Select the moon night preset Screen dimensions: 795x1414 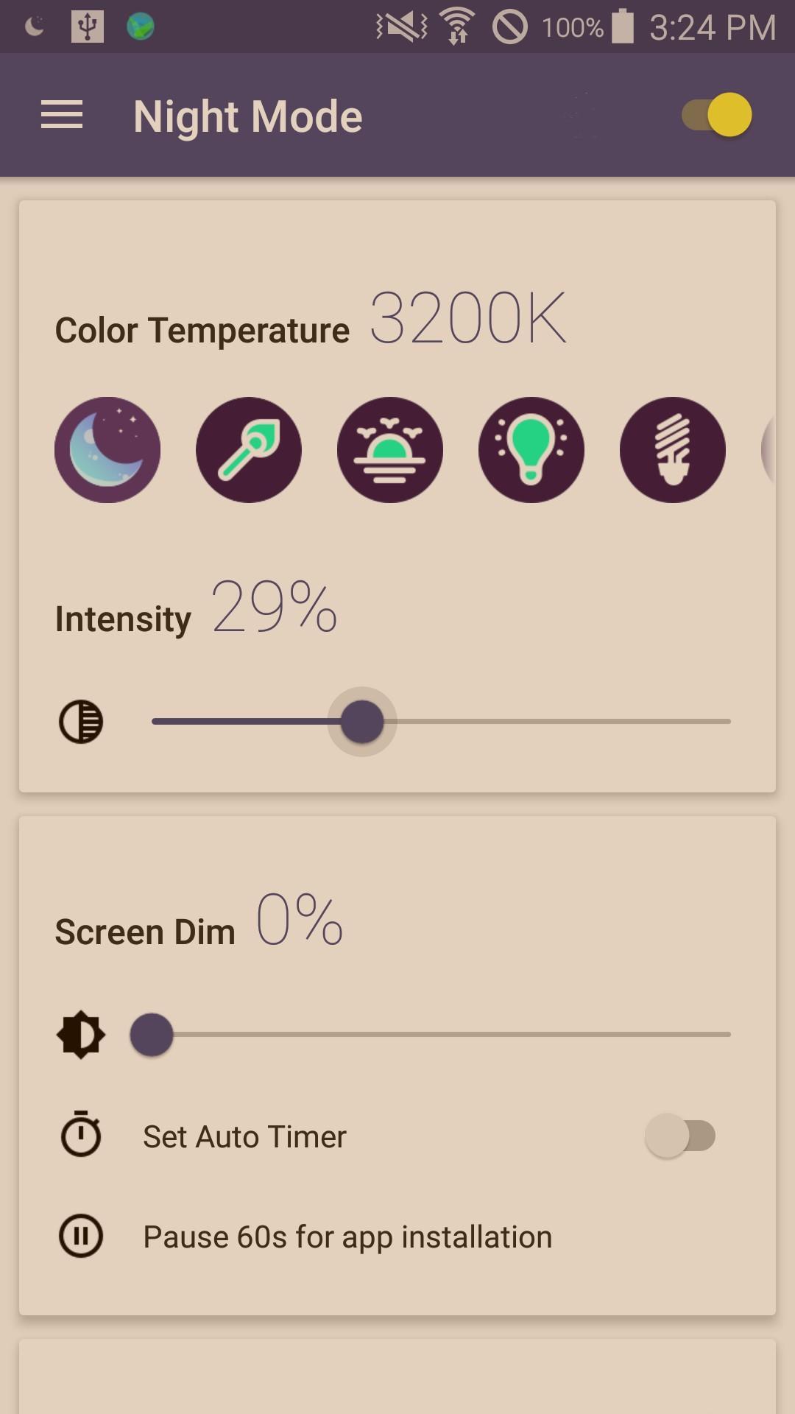click(107, 450)
